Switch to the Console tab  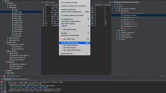pyautogui.click(x=8, y=79)
